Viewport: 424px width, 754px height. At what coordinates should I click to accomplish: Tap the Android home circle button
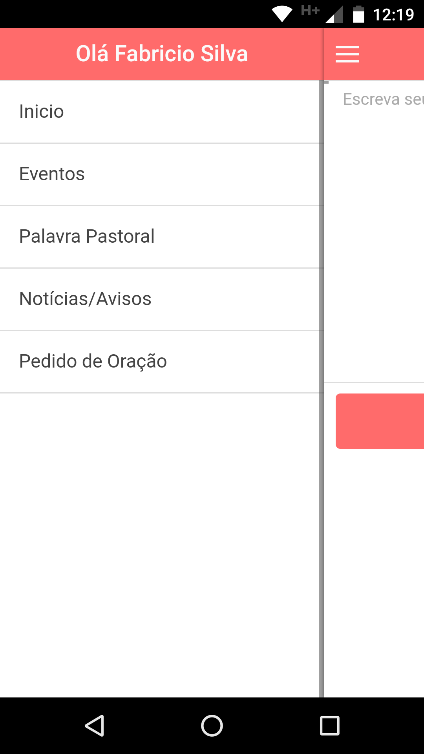point(212,725)
